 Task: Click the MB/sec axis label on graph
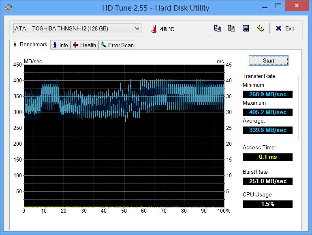point(33,61)
